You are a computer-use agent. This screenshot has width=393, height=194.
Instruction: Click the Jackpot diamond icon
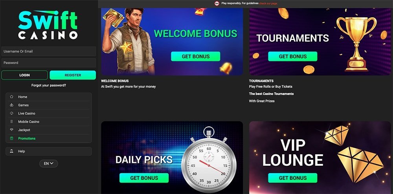click(x=11, y=130)
